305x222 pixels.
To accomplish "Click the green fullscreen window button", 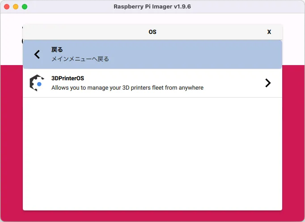I will (25, 7).
